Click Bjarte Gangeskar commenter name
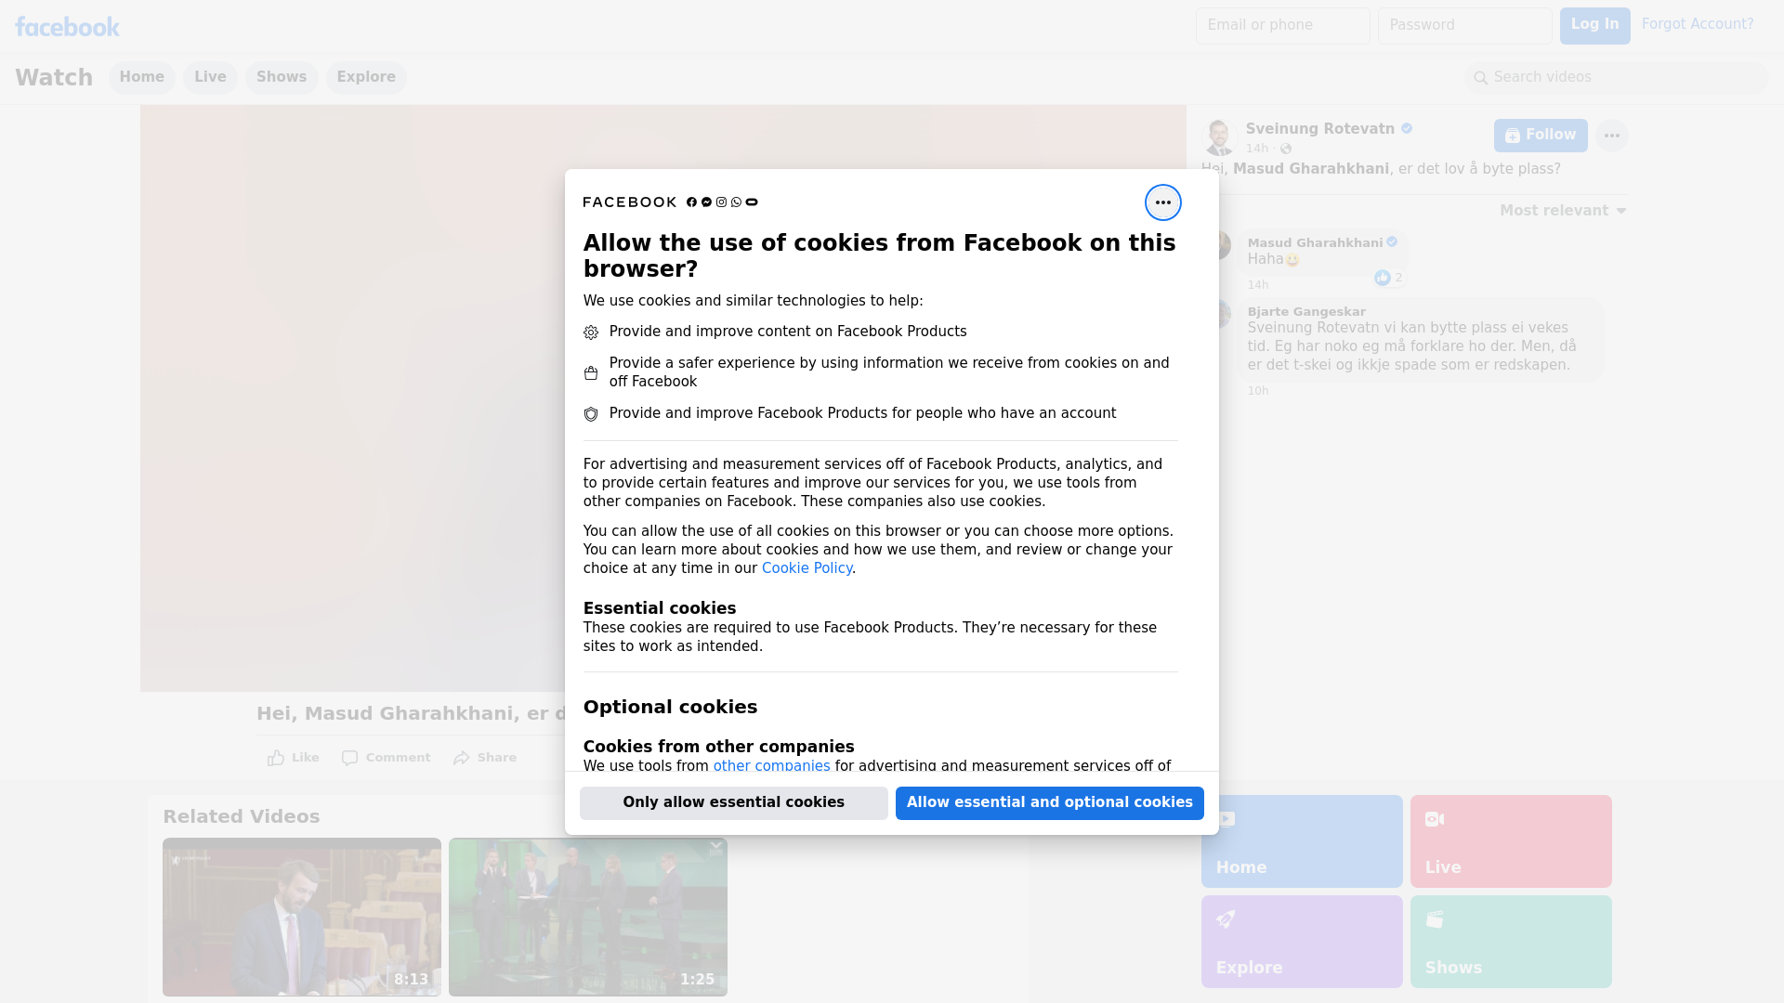1784x1003 pixels. click(x=1306, y=312)
